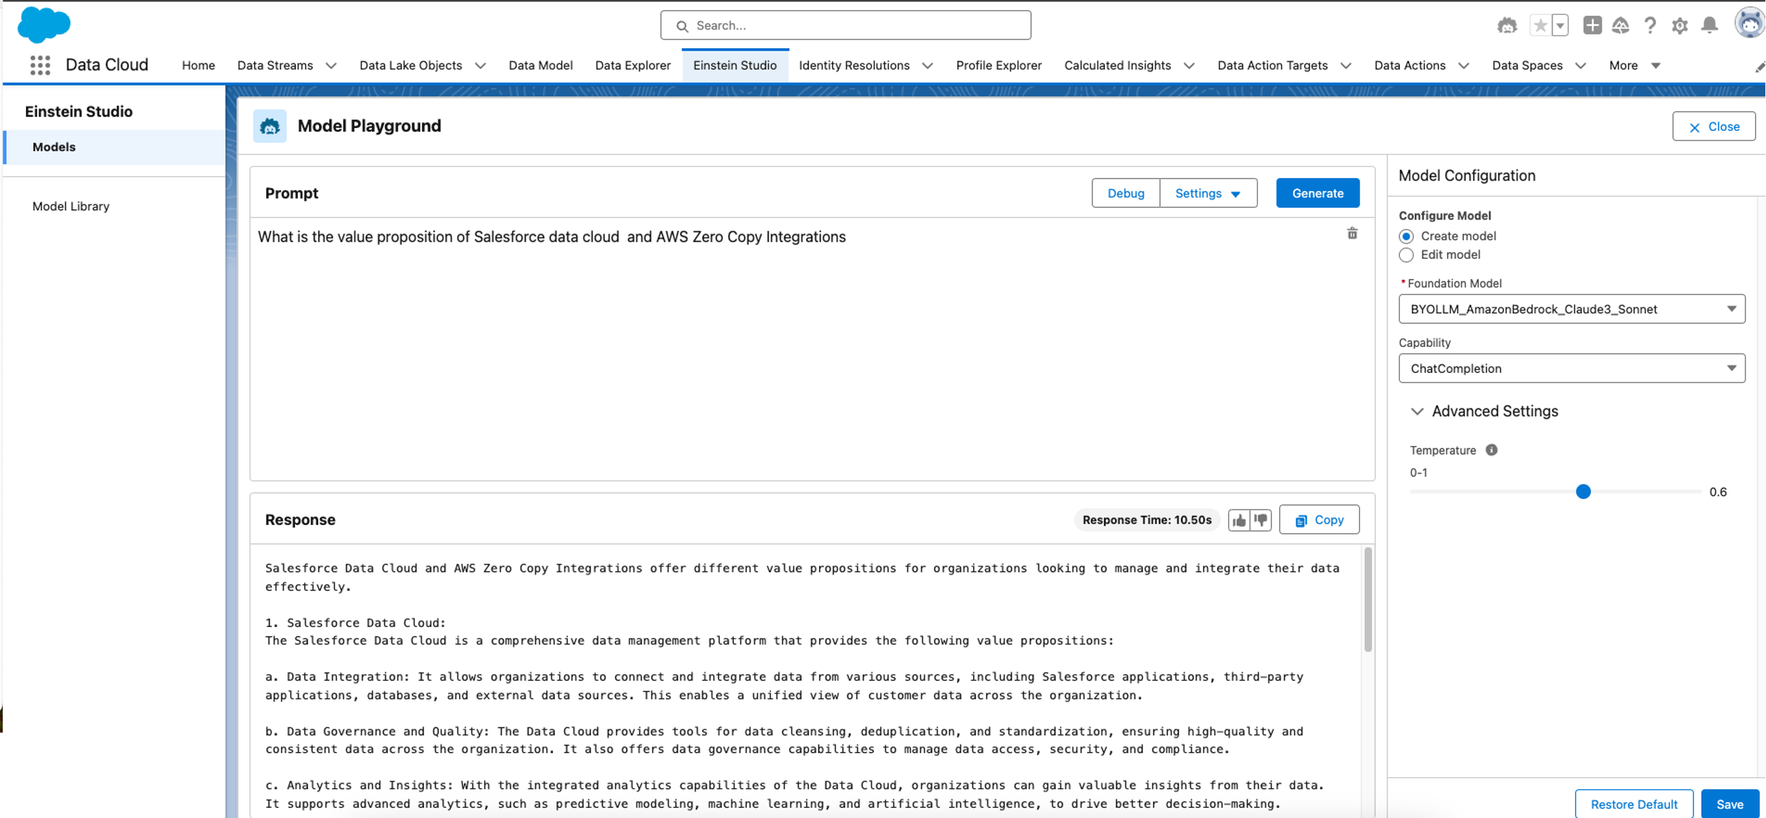This screenshot has height=818, width=1766.
Task: Click the Generate button
Action: point(1317,193)
